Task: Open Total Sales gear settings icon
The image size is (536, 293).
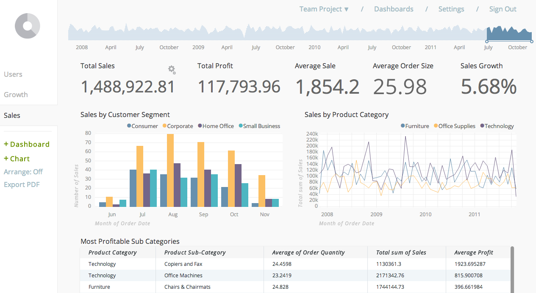Action: (x=172, y=70)
